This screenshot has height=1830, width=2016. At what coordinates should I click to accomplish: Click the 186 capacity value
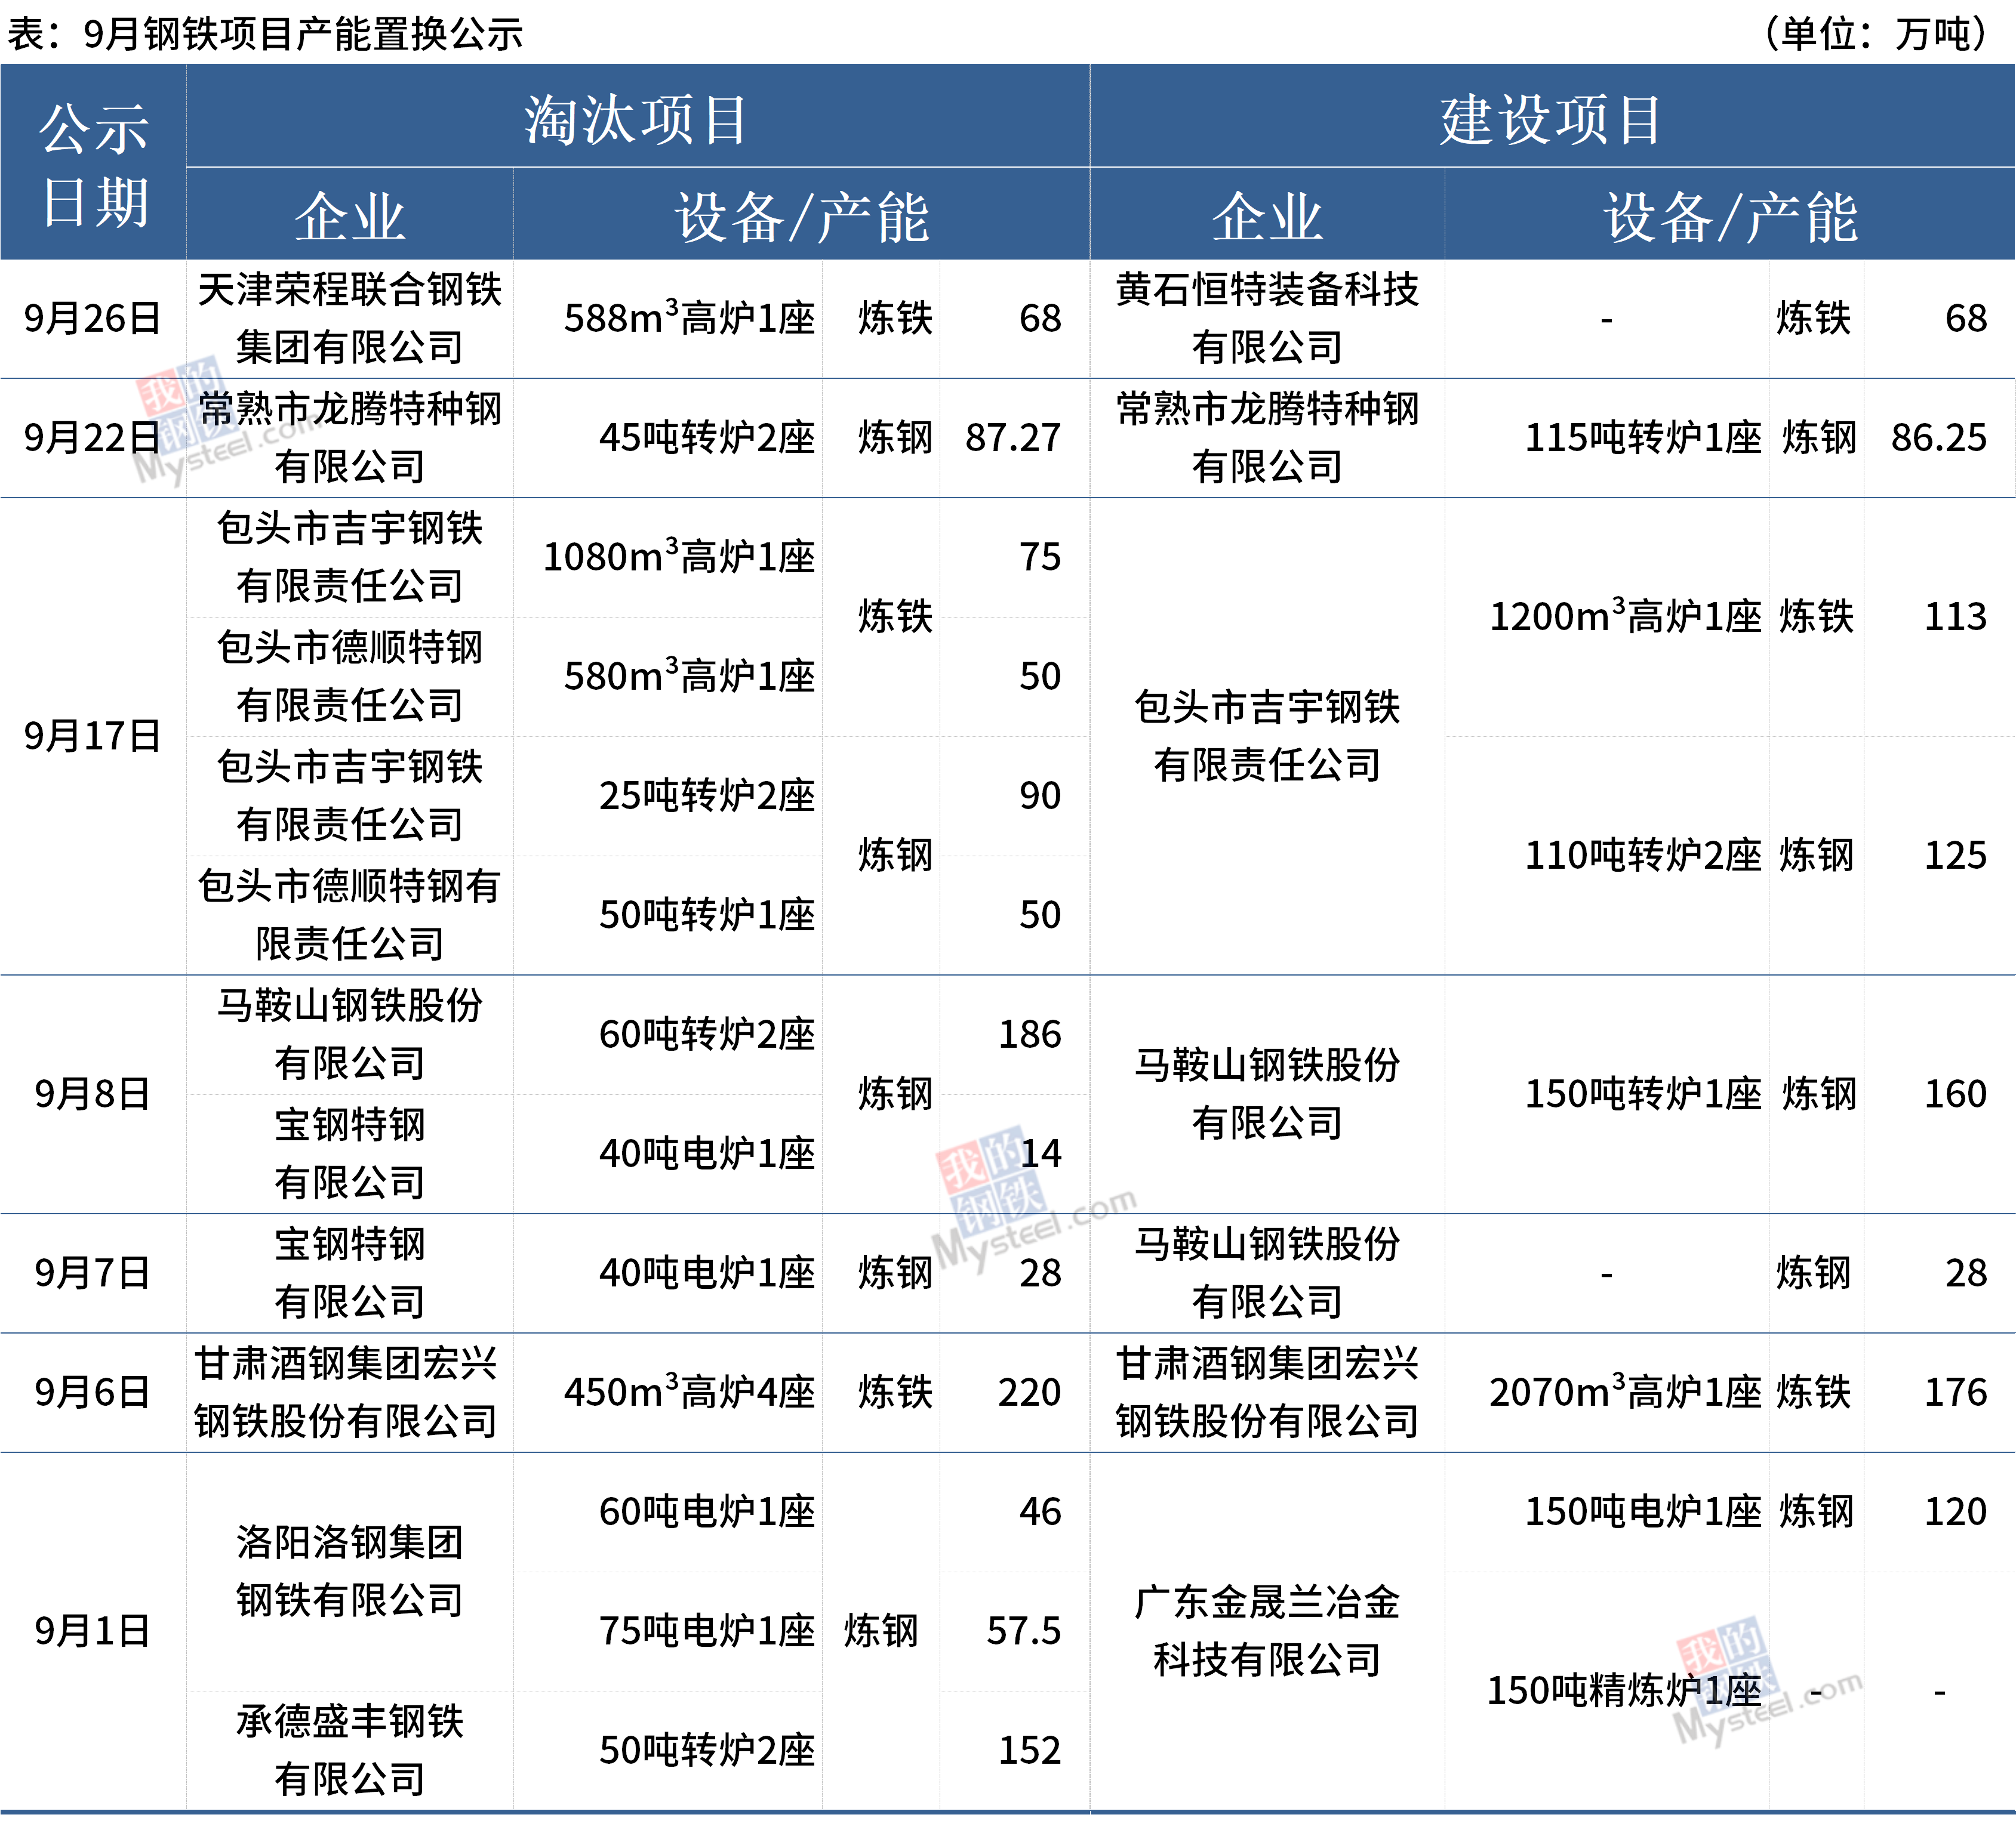point(1029,1035)
